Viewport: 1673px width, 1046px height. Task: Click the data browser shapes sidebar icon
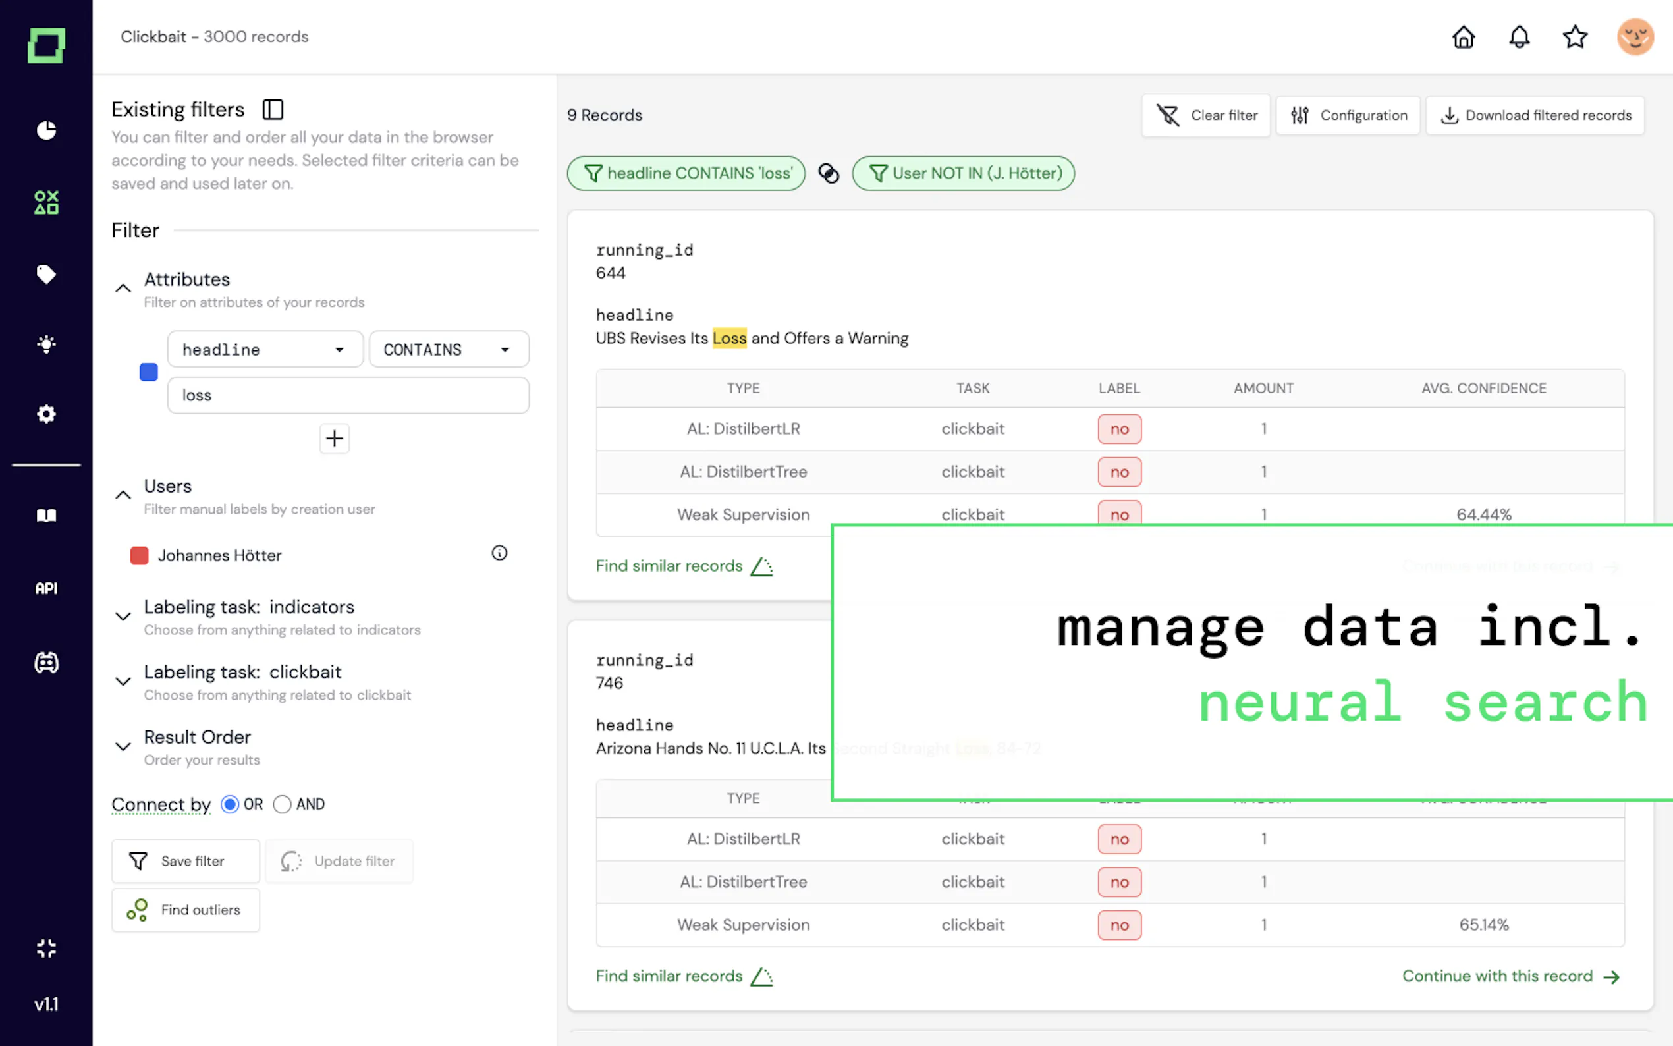click(46, 203)
